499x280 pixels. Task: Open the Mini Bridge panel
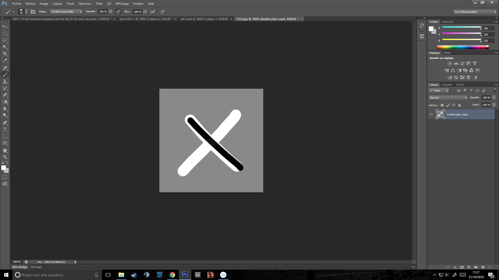tap(20, 267)
